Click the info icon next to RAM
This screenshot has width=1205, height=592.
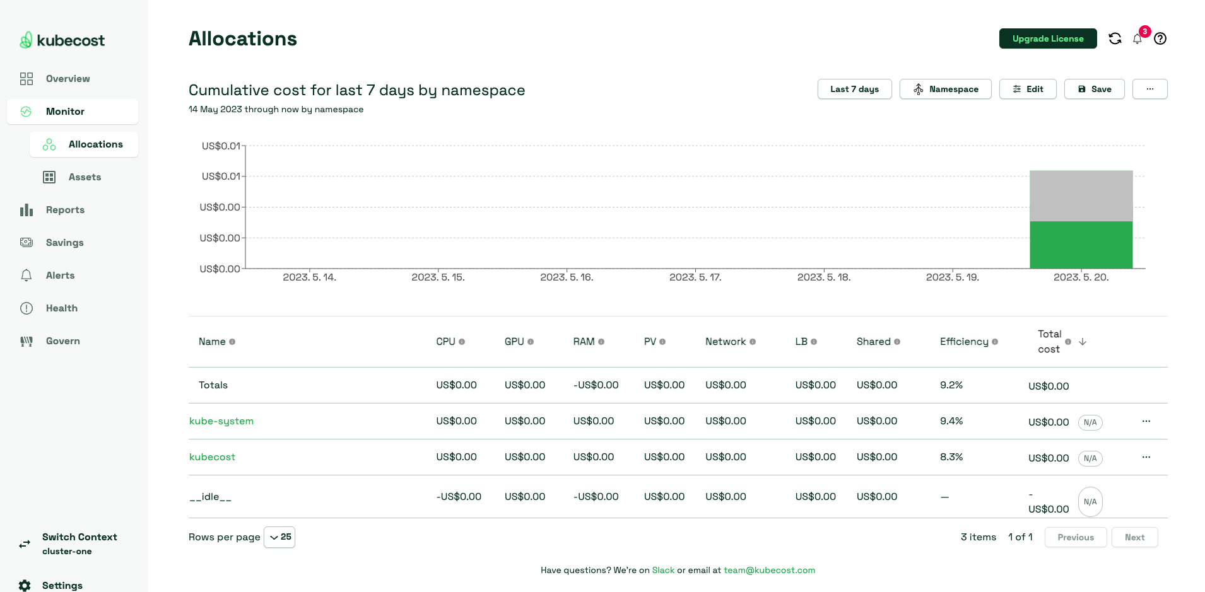click(x=601, y=342)
